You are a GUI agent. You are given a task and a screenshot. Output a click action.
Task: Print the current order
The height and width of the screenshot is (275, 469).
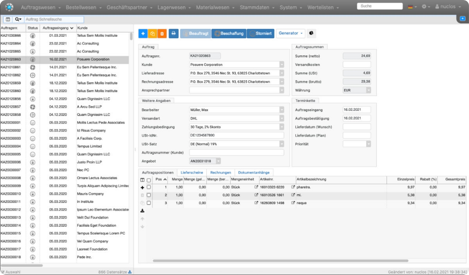click(174, 34)
